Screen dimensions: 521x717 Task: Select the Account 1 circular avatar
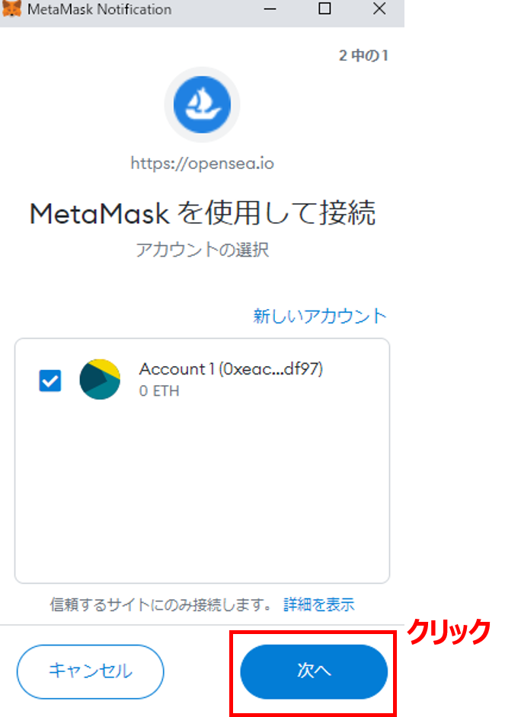pos(100,380)
